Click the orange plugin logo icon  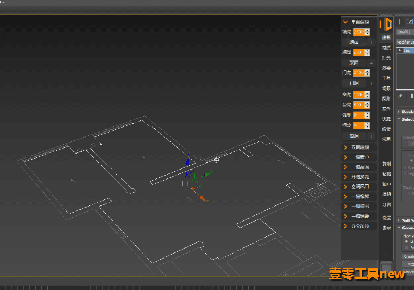click(x=386, y=24)
